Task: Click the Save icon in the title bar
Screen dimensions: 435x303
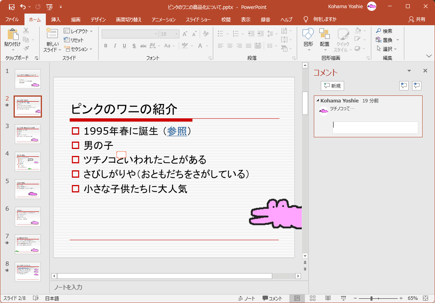Action: coord(12,7)
